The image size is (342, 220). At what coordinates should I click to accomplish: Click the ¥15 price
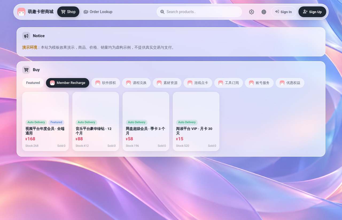pos(180,139)
